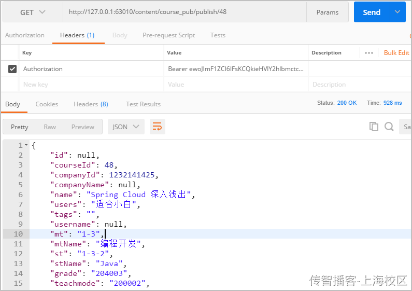
Task: Click the "tags" empty string line
Action: pyautogui.click(x=75, y=214)
